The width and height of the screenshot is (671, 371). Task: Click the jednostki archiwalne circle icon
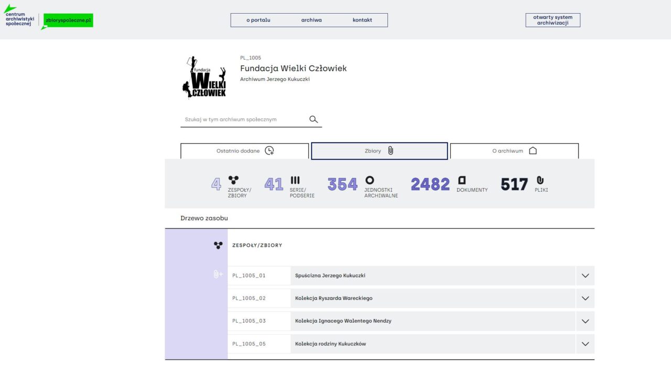tap(370, 180)
